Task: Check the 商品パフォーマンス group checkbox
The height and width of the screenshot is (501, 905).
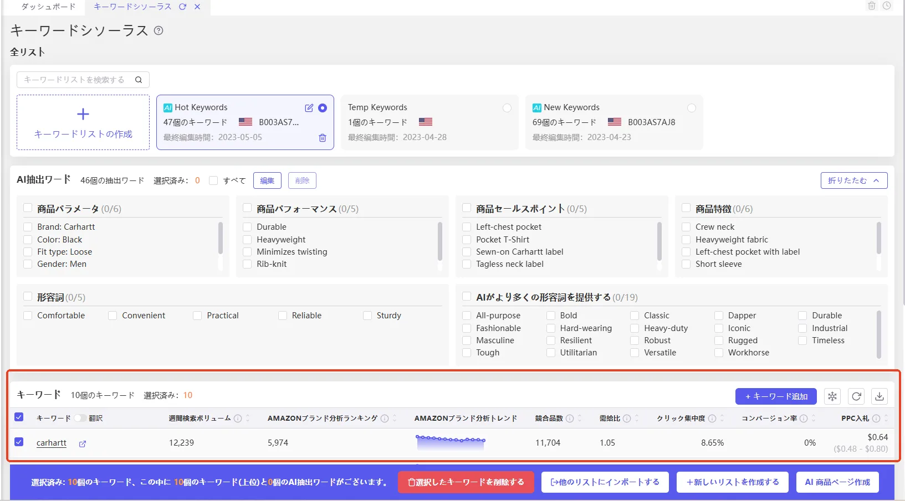Action: click(247, 208)
